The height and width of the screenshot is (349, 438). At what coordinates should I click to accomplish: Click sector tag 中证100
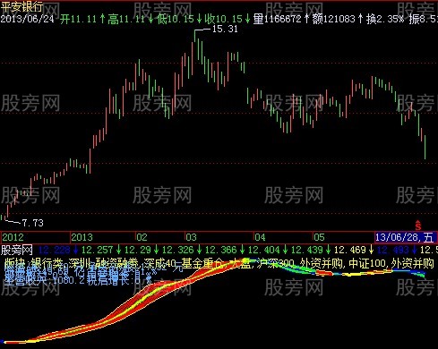(x=367, y=264)
